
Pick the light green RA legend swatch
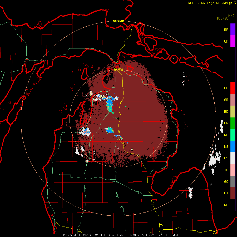click(x=233, y=135)
